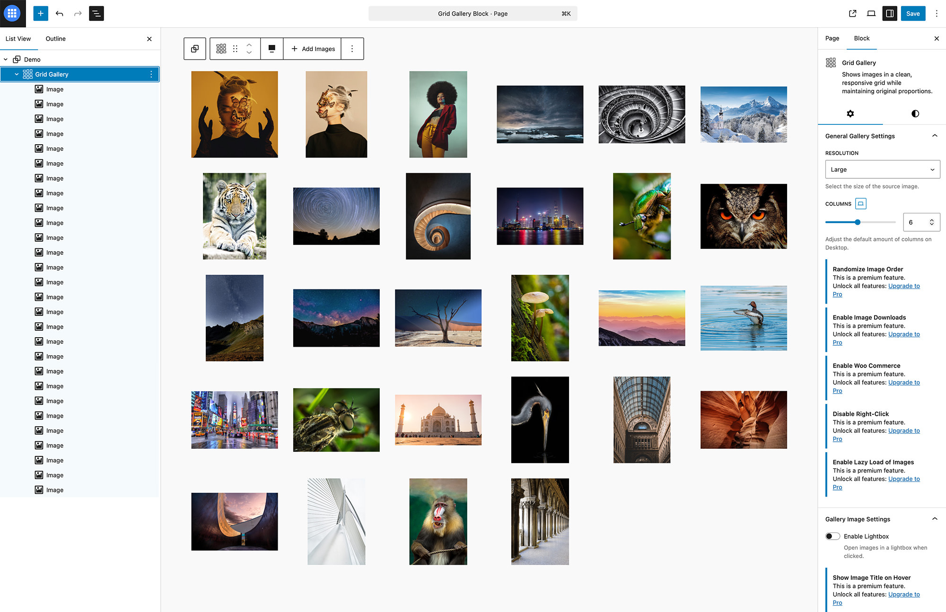Open the block options three-dot menu
Viewport: 946px width, 612px height.
point(352,48)
